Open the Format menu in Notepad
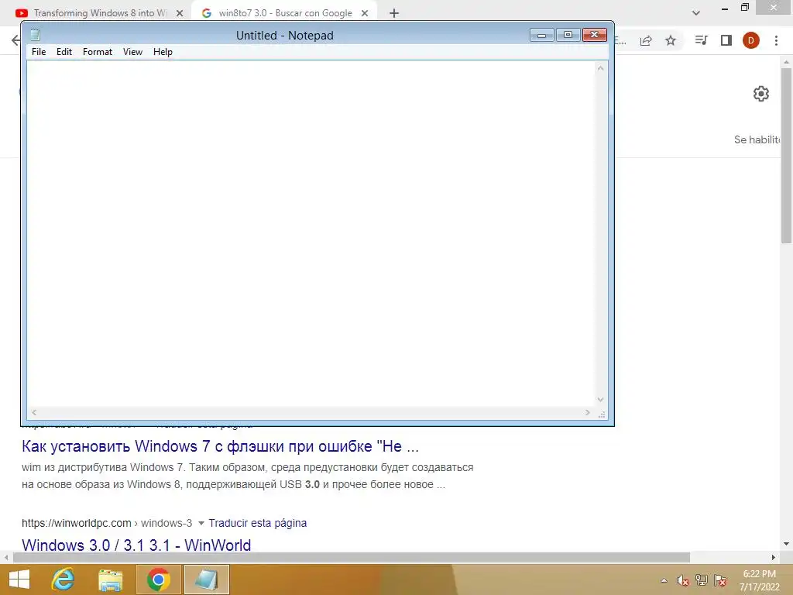Screen dimensions: 793x595 click(x=97, y=52)
